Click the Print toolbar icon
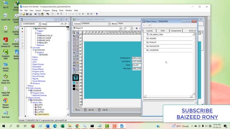Image resolution: width=230 pixels, height=129 pixels. pos(31,14)
